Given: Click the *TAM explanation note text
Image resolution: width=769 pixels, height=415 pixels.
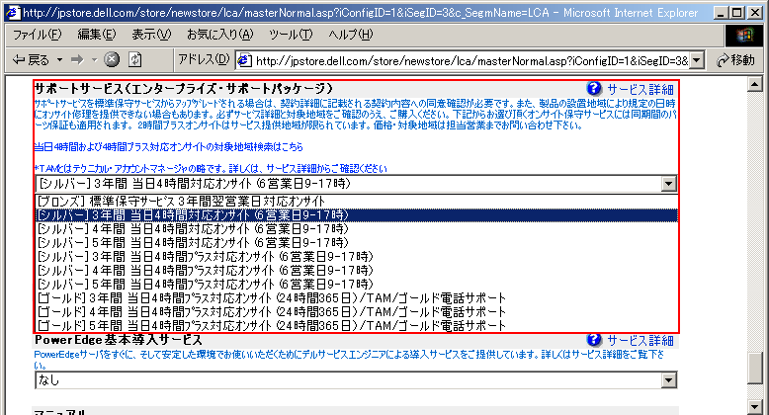Looking at the screenshot, I should [211, 169].
